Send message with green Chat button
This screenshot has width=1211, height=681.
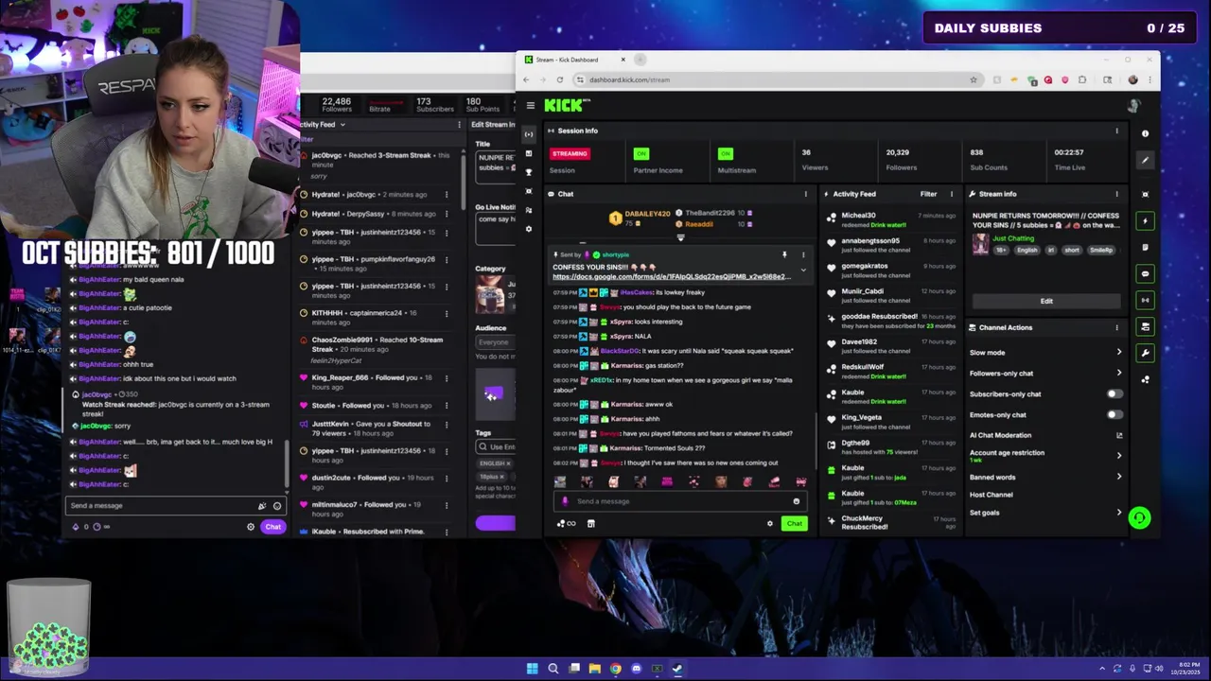(x=794, y=523)
